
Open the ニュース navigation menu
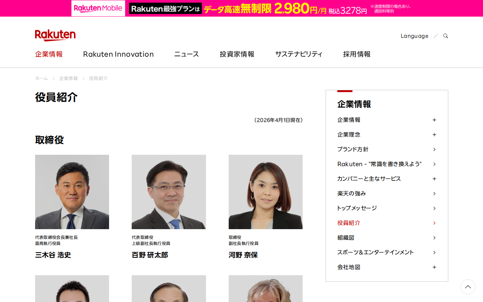click(x=186, y=54)
